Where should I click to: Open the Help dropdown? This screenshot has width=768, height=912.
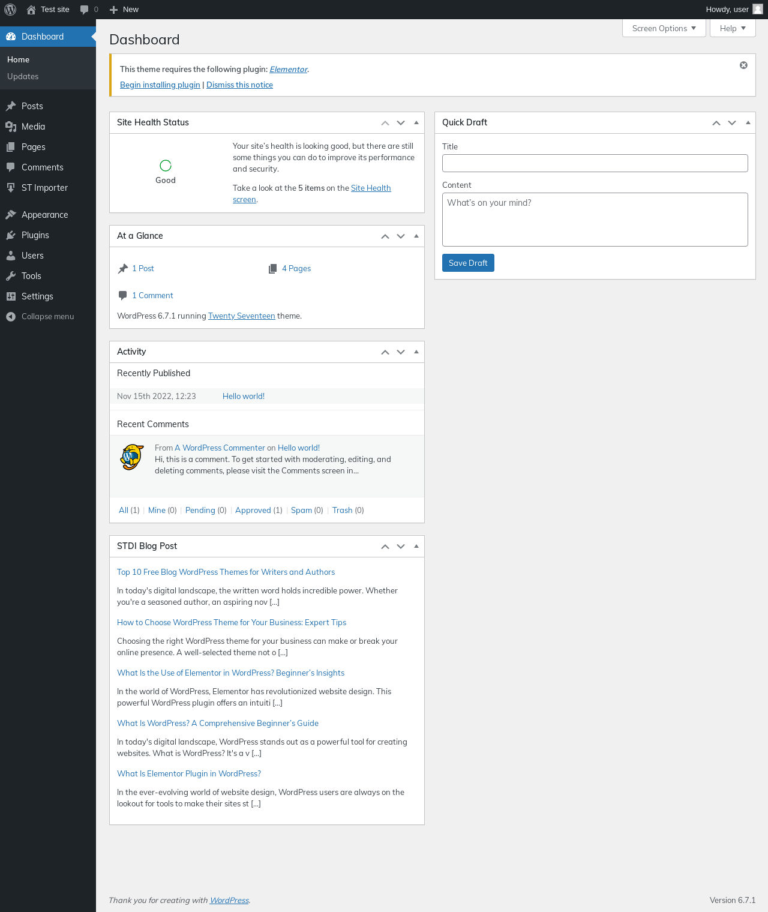[733, 28]
